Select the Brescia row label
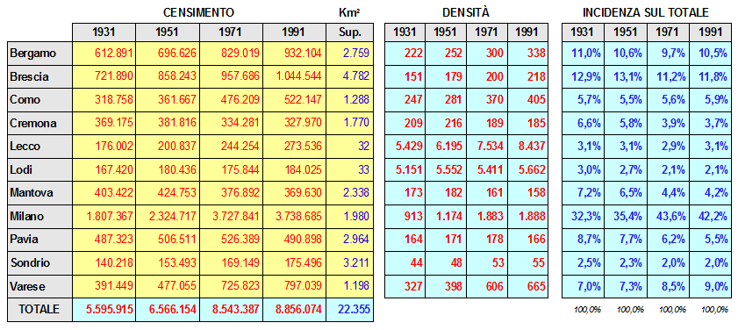This screenshot has height=330, width=738. pos(40,76)
